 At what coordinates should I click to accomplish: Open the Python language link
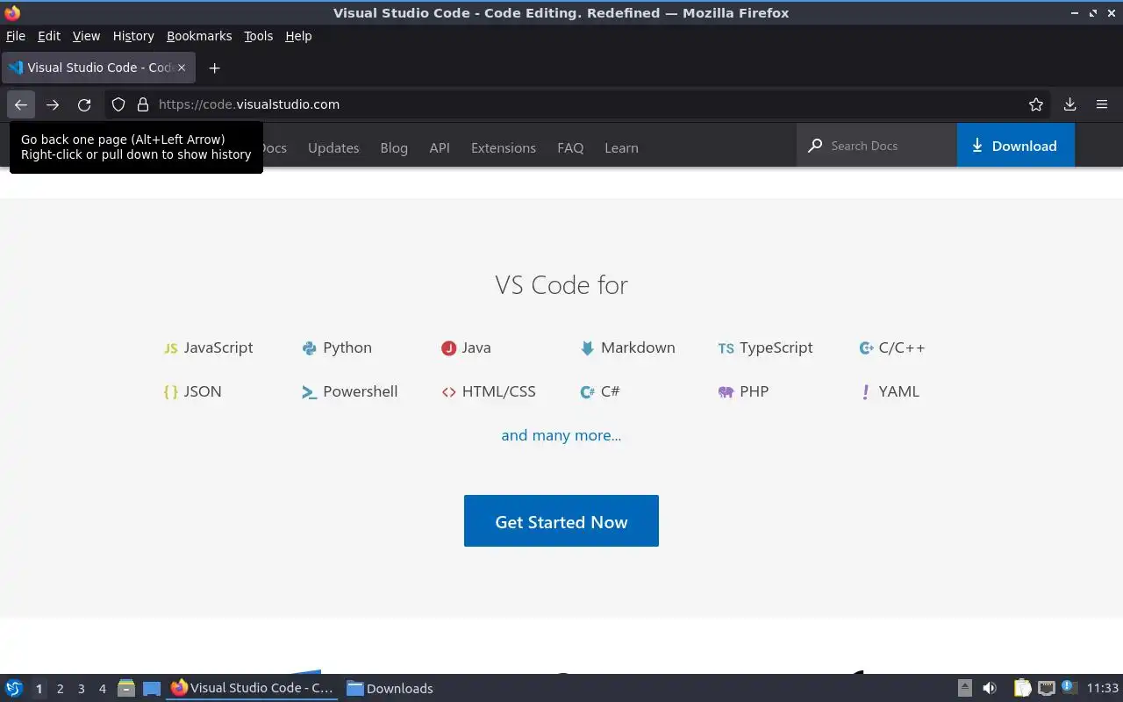click(347, 347)
